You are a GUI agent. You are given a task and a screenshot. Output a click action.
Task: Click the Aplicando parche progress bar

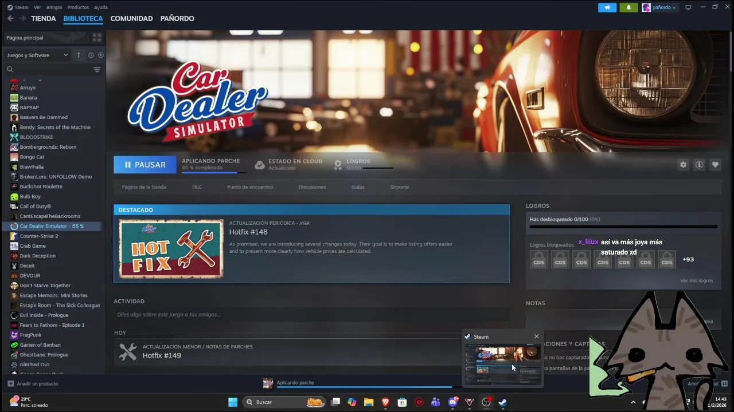coord(214,172)
